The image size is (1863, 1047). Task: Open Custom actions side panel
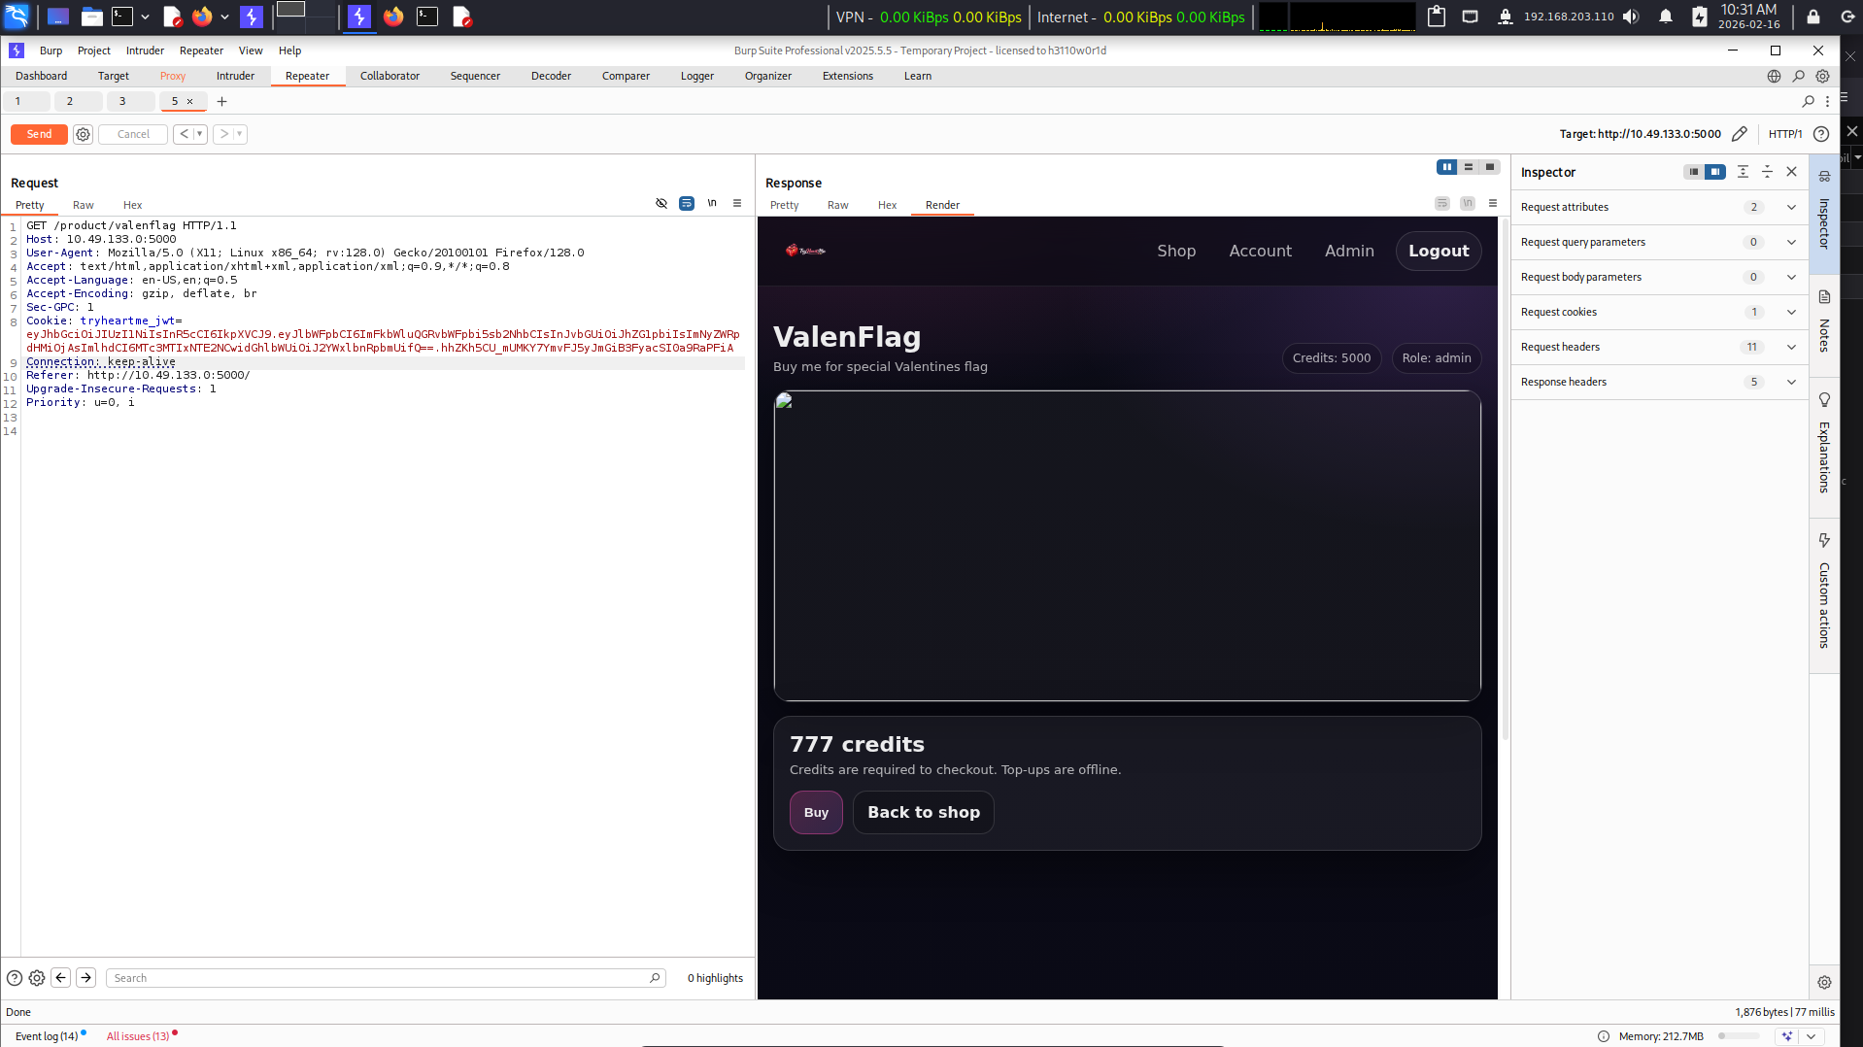click(1824, 591)
